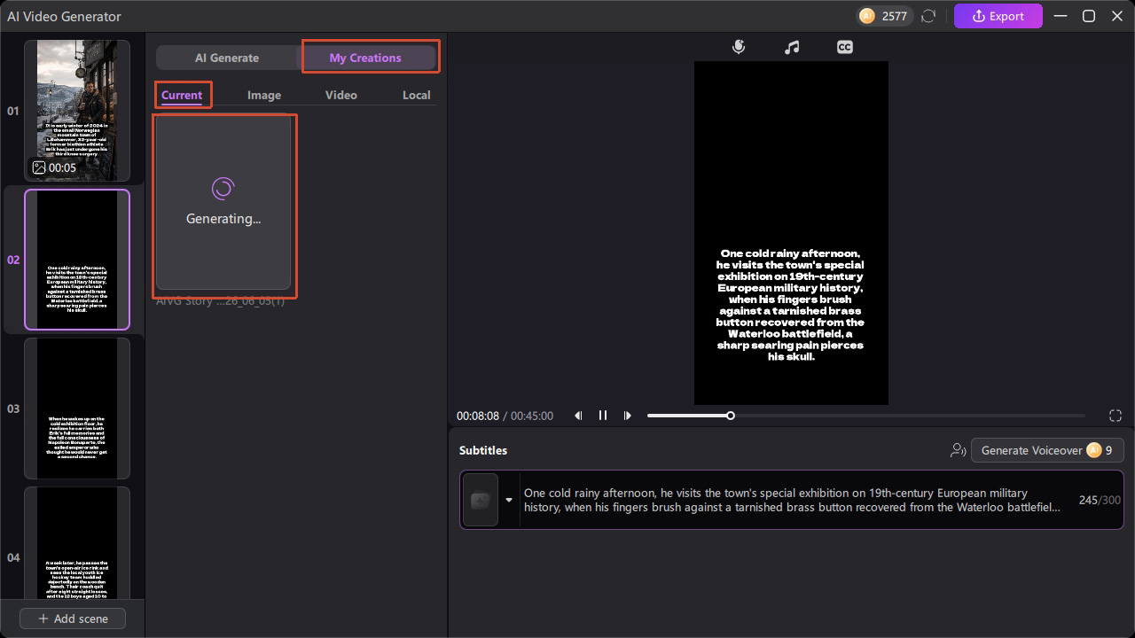
Task: Select the Local sub-tab
Action: pos(416,95)
